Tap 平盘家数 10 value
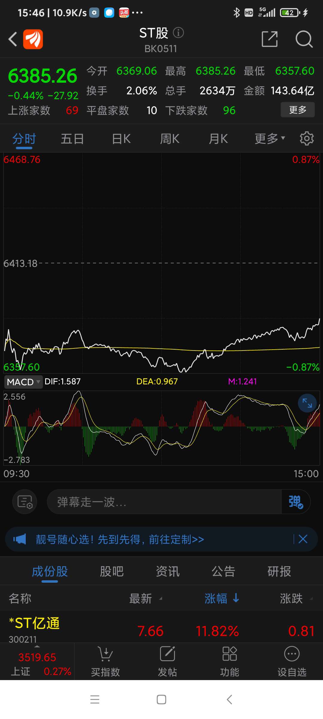The width and height of the screenshot is (323, 719). coord(152,110)
